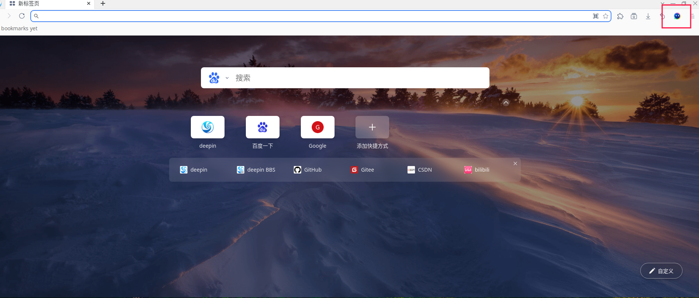699x298 pixels.
Task: Open CSDN link
Action: 420,170
